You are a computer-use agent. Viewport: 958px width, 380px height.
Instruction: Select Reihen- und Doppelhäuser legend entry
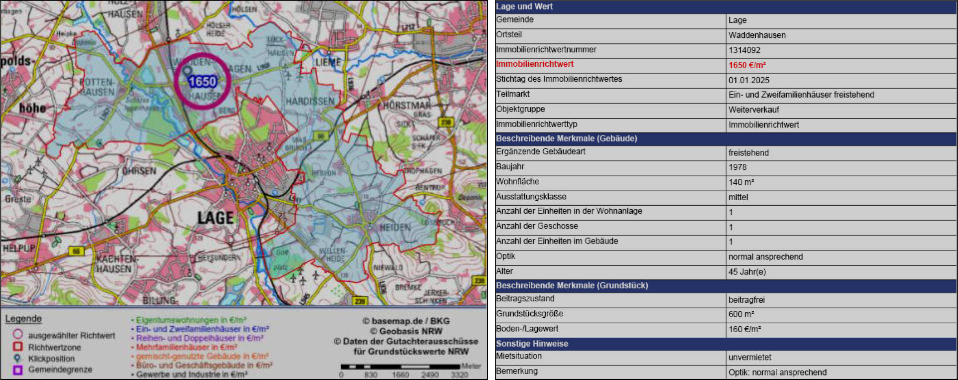(199, 338)
